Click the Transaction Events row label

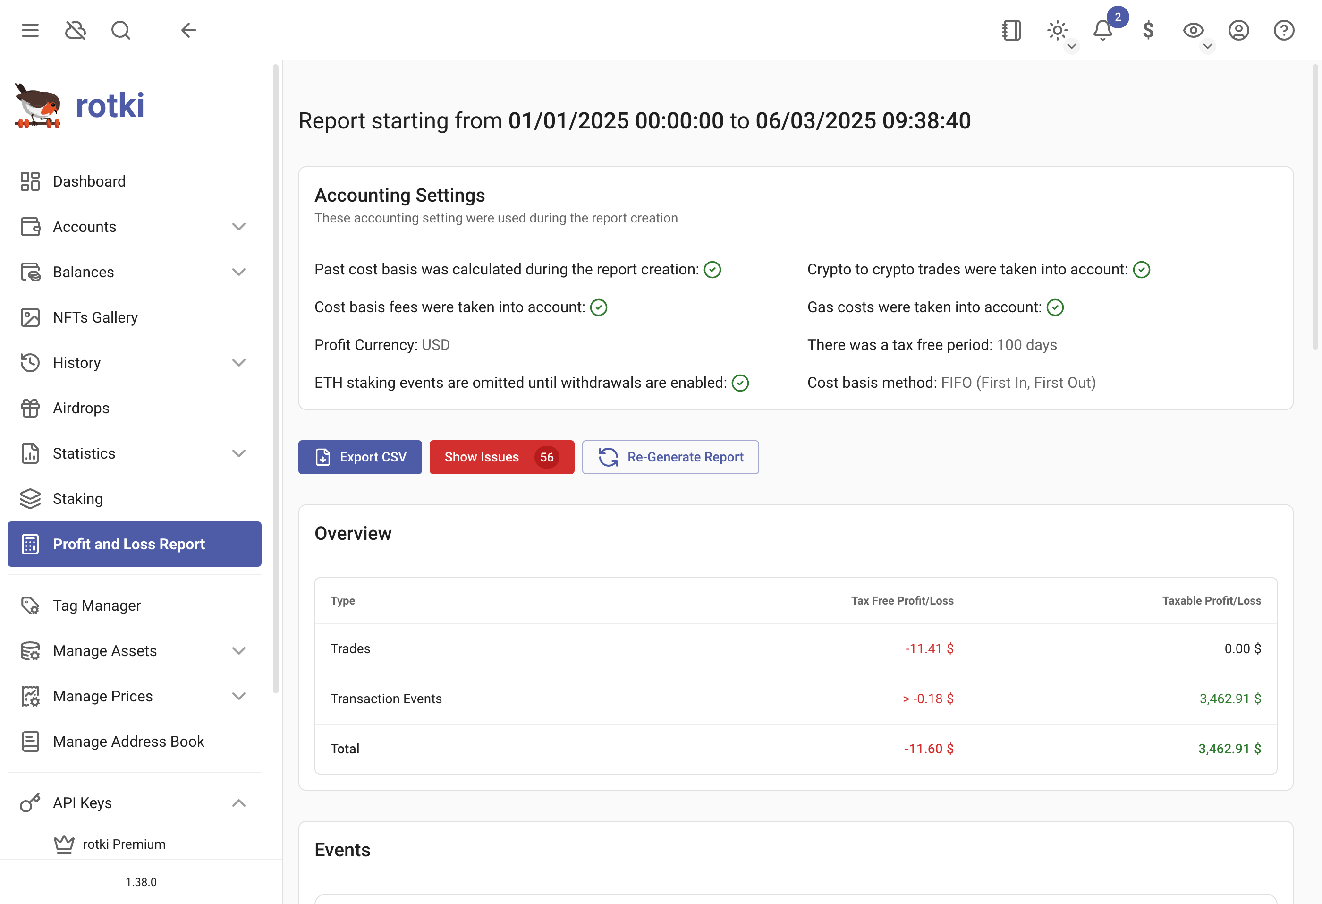386,699
